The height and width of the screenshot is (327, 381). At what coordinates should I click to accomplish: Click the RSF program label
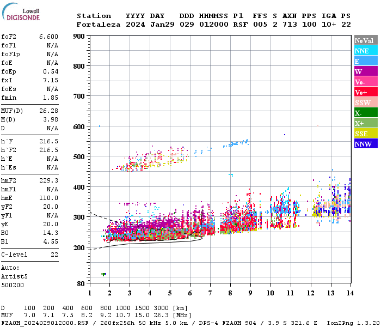coord(241,25)
